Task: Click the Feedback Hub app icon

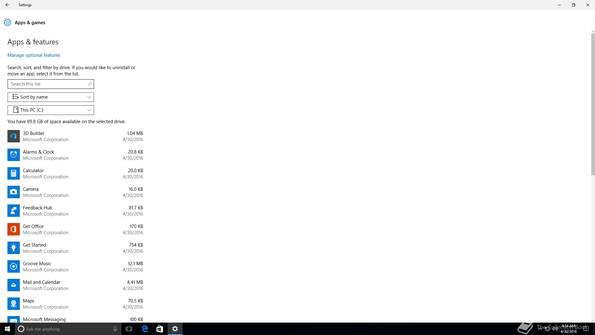Action: pyautogui.click(x=14, y=211)
